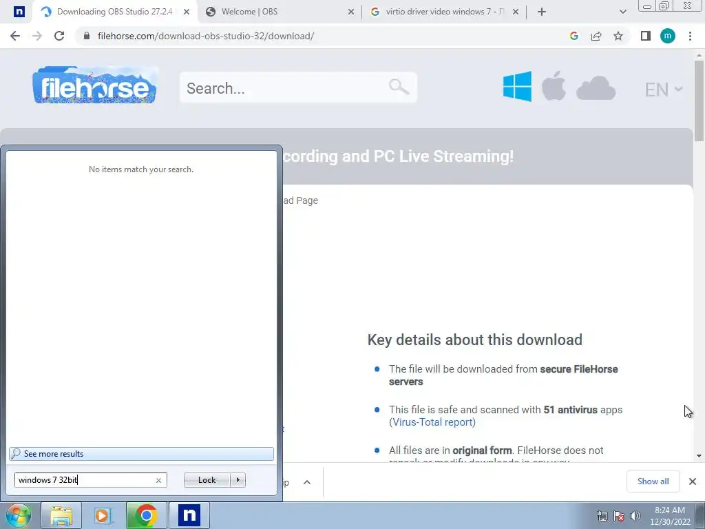Click the Lock button
Image resolution: width=705 pixels, height=529 pixels.
coord(207,480)
